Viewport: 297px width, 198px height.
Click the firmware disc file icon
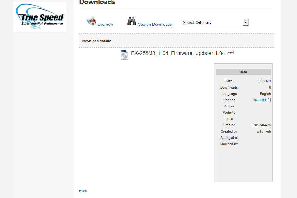(x=124, y=55)
